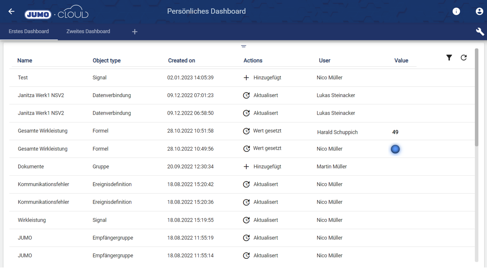The height and width of the screenshot is (269, 487).
Task: Click the vertical scrollbar of the table
Action: (476, 99)
